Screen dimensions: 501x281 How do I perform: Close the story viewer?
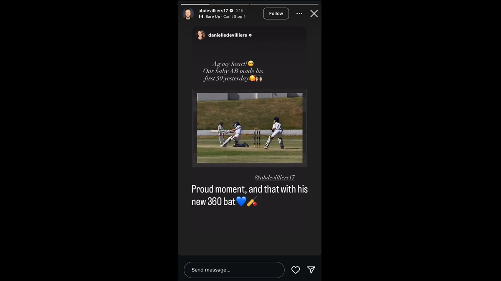point(314,14)
